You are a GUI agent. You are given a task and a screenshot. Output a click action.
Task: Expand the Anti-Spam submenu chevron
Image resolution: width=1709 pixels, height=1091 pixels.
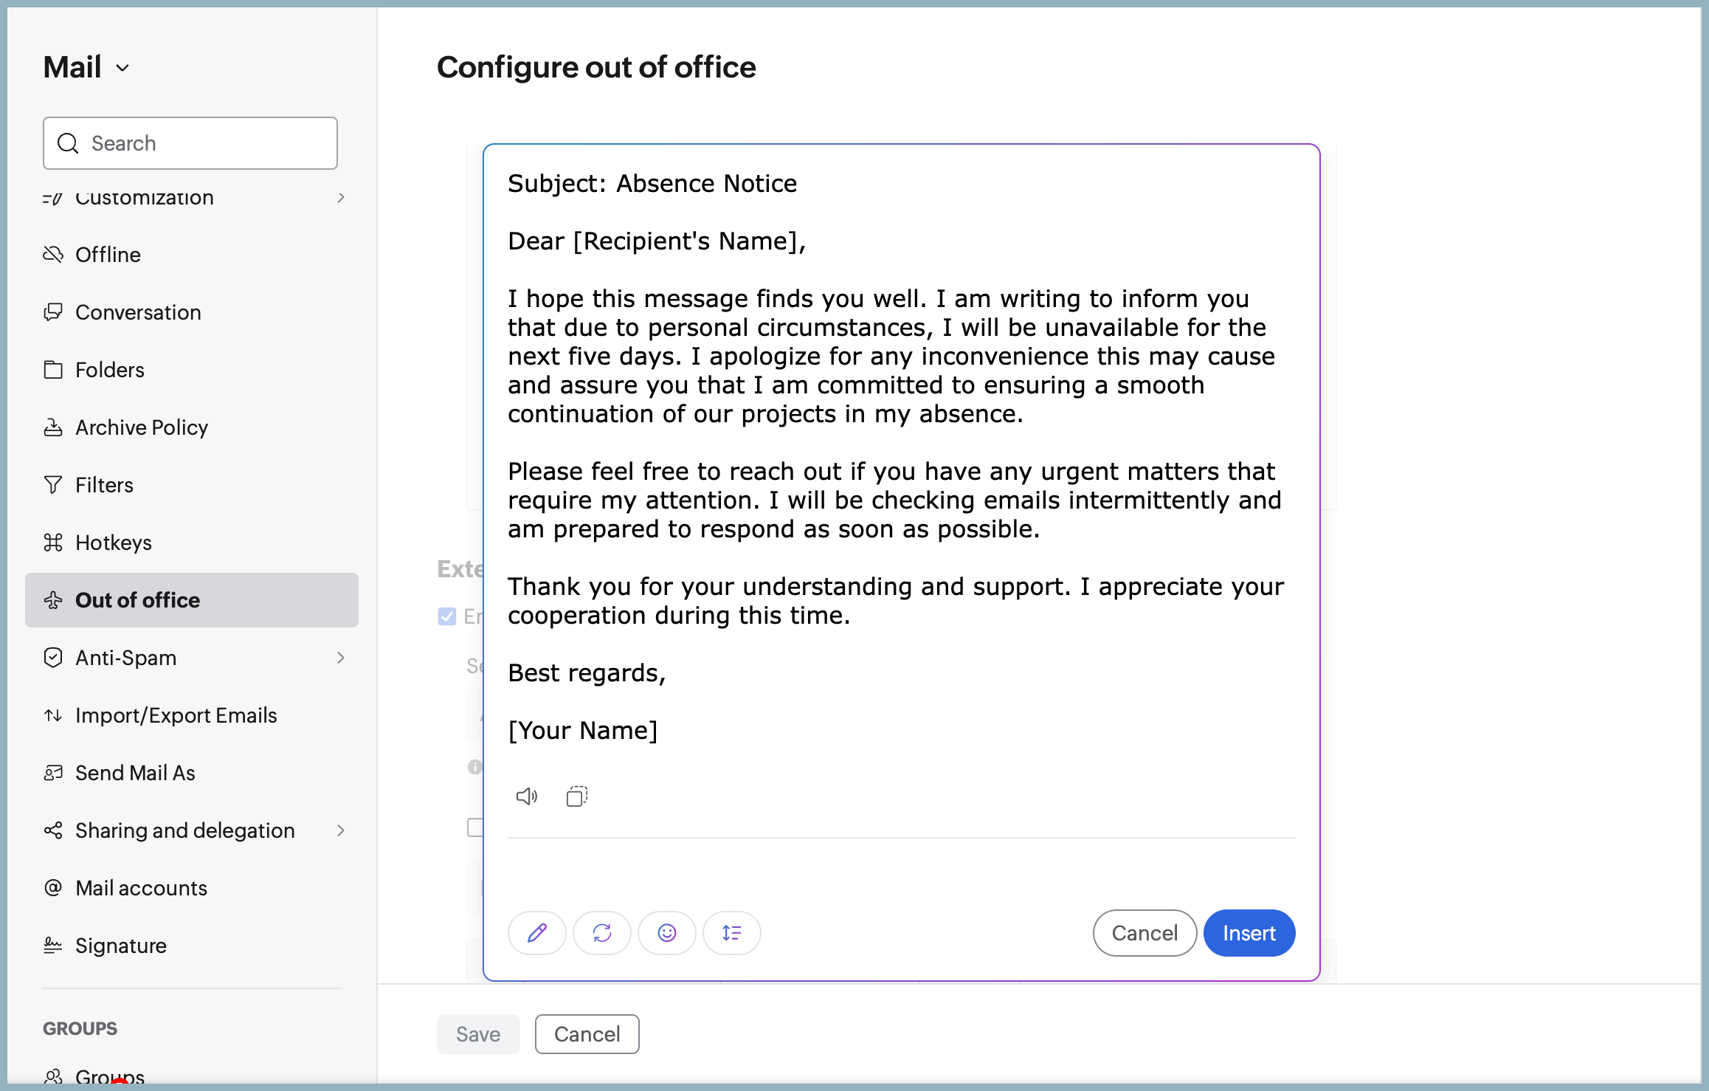[x=341, y=658]
